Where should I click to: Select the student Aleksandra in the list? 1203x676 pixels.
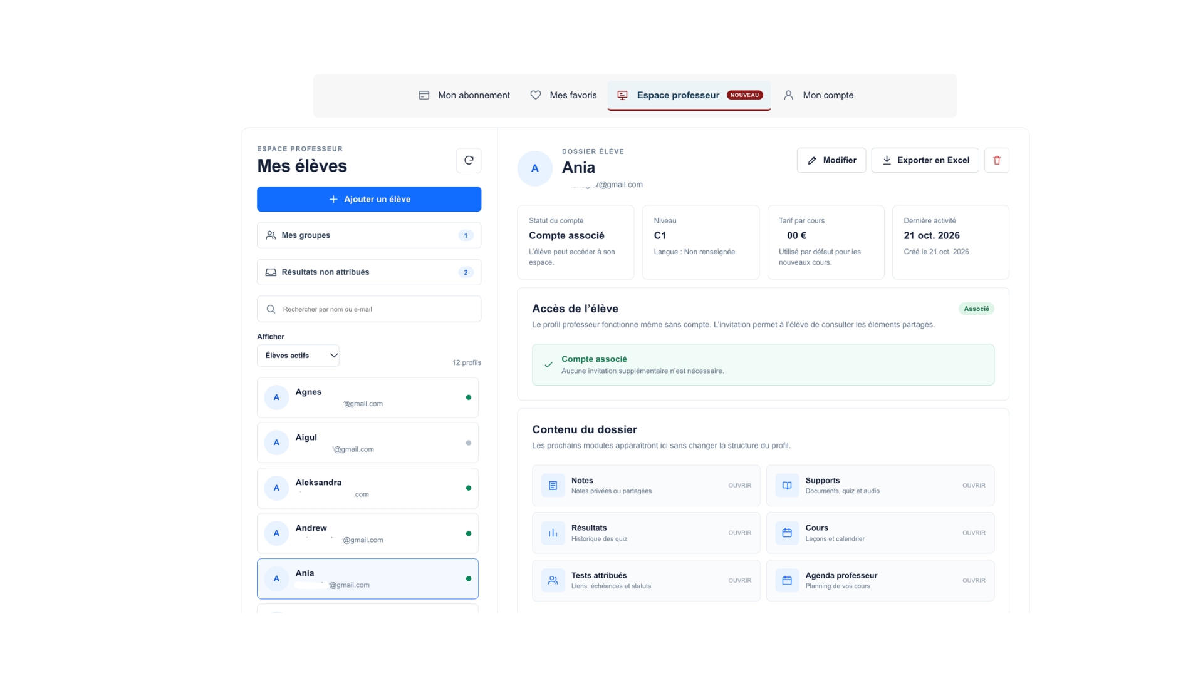[x=368, y=488]
